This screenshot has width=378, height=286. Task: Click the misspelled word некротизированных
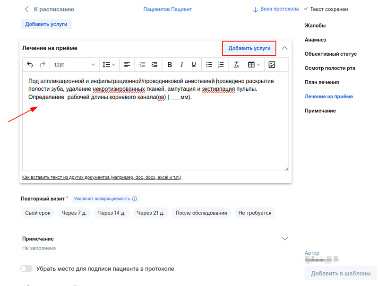click(119, 89)
